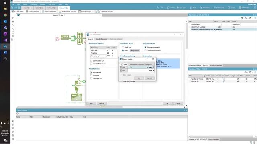The image size is (257, 144).
Task: Open the Animations tool in top ribbon
Action: coord(205,8)
